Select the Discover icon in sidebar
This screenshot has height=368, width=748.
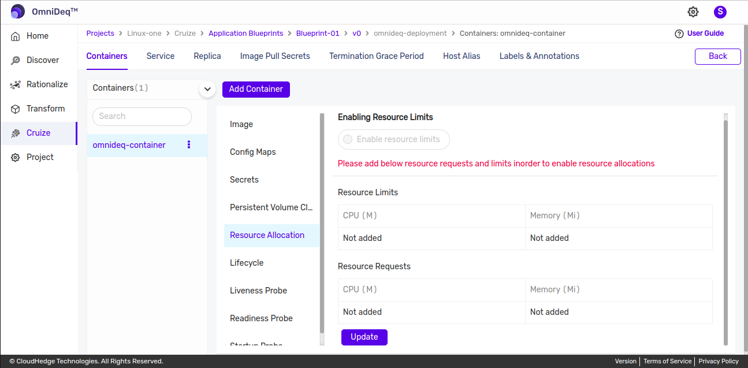point(16,60)
